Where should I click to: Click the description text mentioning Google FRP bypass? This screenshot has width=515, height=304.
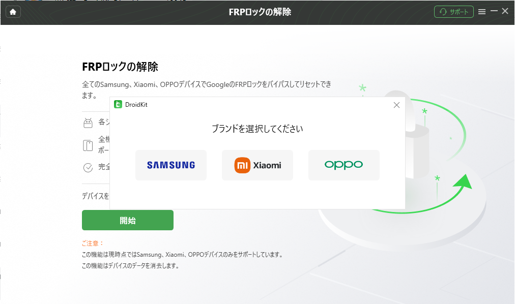click(x=207, y=90)
